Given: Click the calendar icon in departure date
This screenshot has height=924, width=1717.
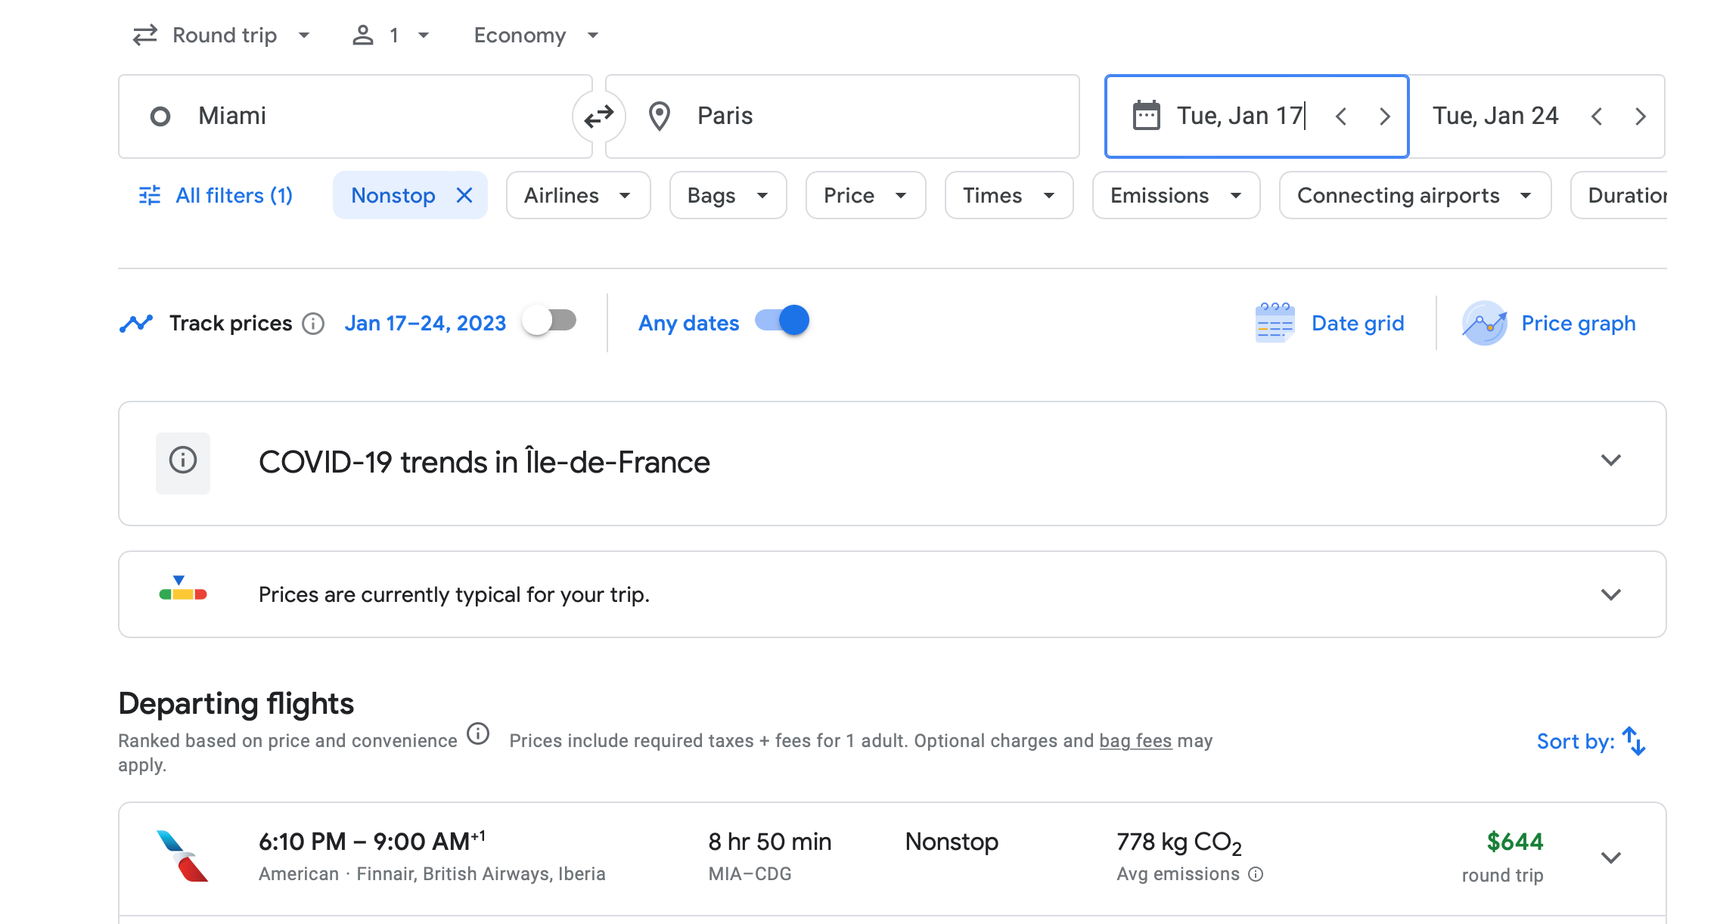Looking at the screenshot, I should [x=1146, y=116].
